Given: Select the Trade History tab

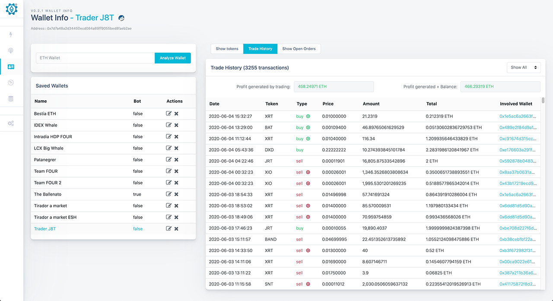Looking at the screenshot, I should (x=260, y=49).
